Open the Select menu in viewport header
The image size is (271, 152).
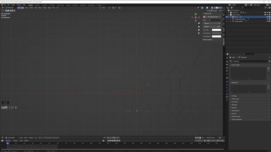pyautogui.click(x=31, y=8)
